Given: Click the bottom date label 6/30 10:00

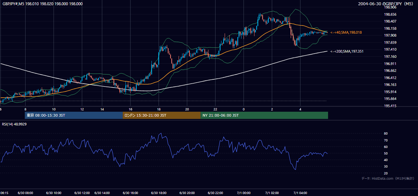Looking at the screenshot, I should click(54, 193).
